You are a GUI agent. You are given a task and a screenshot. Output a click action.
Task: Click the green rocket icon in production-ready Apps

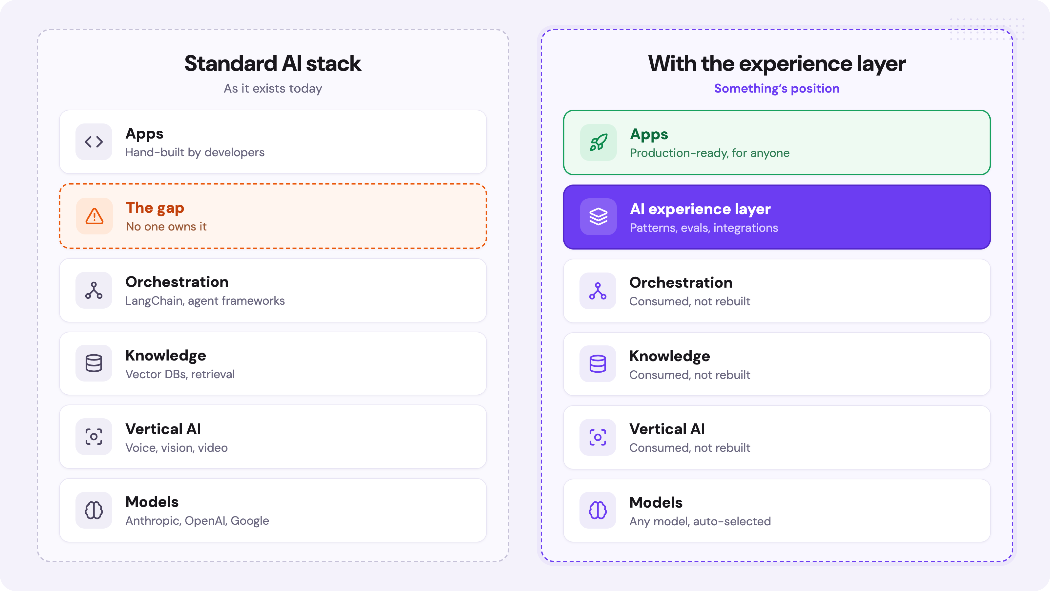tap(598, 142)
